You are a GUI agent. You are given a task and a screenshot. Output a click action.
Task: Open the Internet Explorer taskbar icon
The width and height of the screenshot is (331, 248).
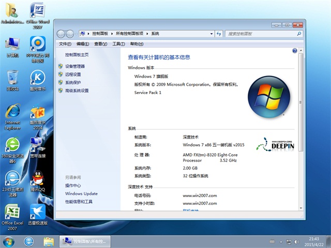(29, 242)
